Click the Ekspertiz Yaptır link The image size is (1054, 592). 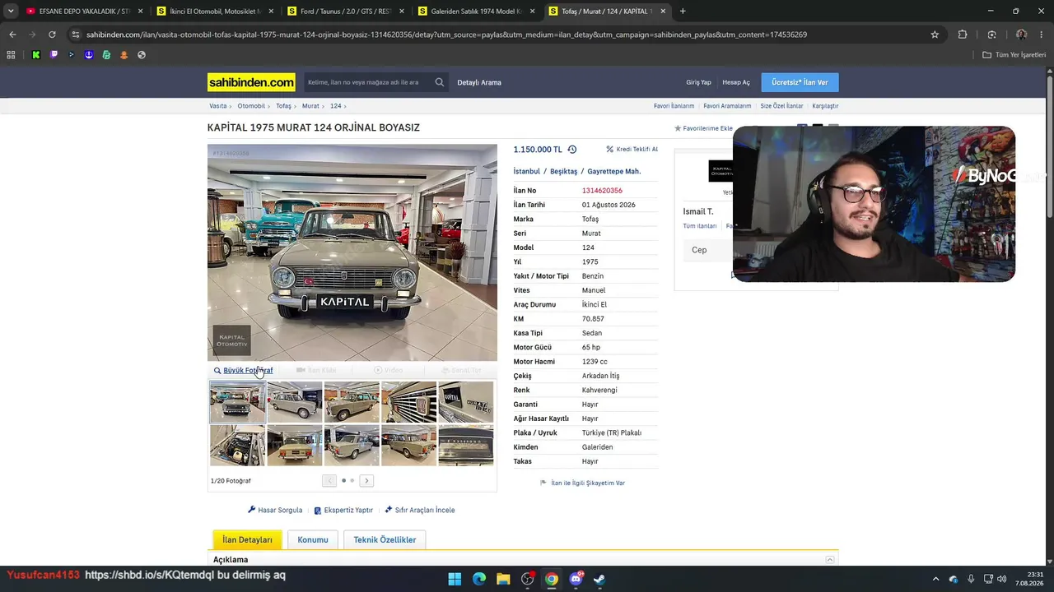pyautogui.click(x=343, y=511)
